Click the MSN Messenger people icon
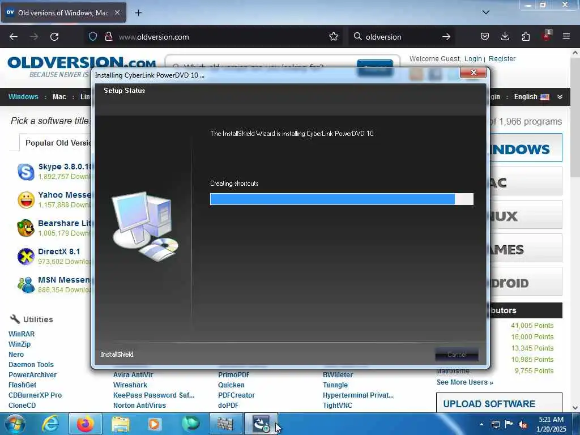The image size is (580, 435). [26, 284]
